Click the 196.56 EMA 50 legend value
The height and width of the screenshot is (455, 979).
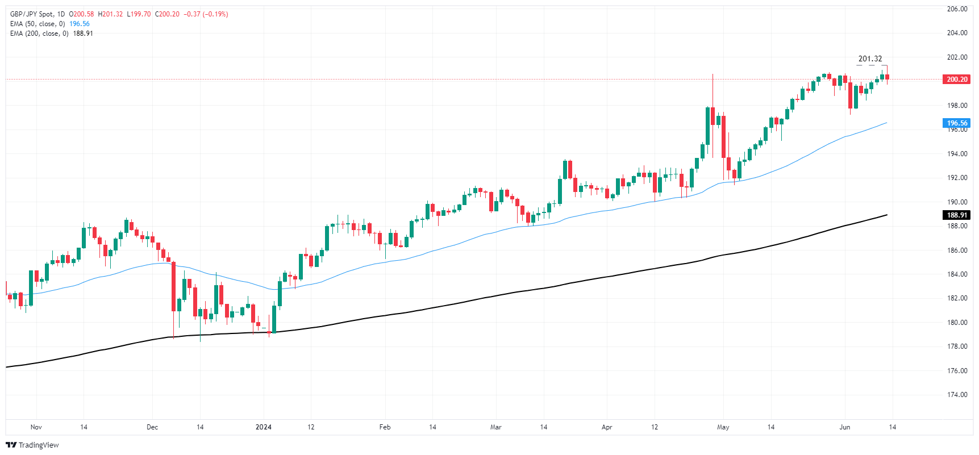(80, 24)
